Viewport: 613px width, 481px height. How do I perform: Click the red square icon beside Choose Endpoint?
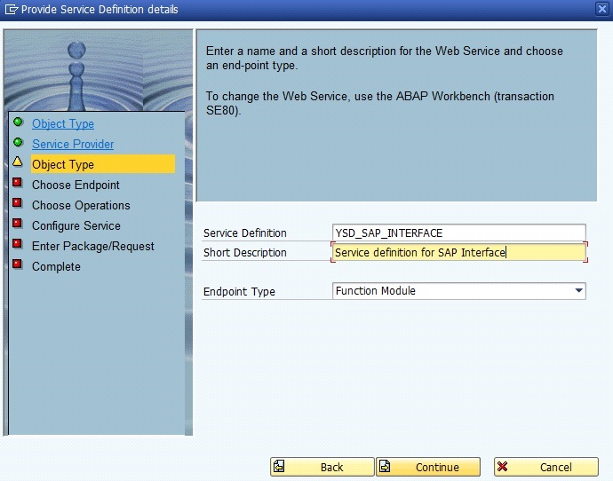tap(18, 184)
